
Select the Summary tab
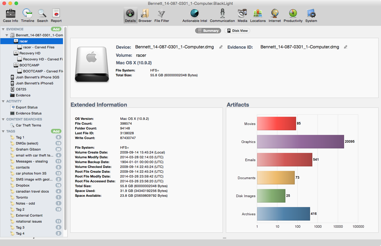208,31
